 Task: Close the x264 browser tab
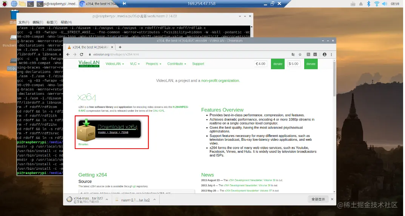click(112, 47)
